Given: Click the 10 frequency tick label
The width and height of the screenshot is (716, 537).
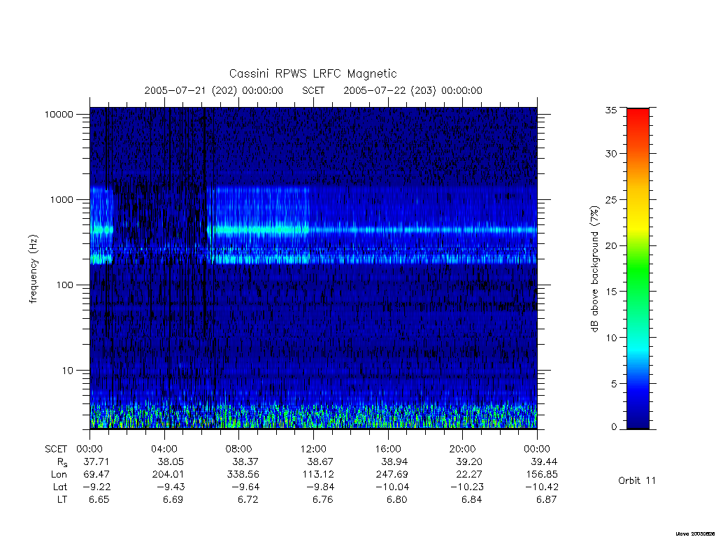Looking at the screenshot, I should tap(68, 371).
